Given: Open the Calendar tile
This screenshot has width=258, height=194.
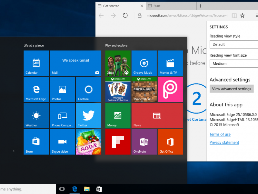Looking at the screenshot, I should click(x=36, y=63).
